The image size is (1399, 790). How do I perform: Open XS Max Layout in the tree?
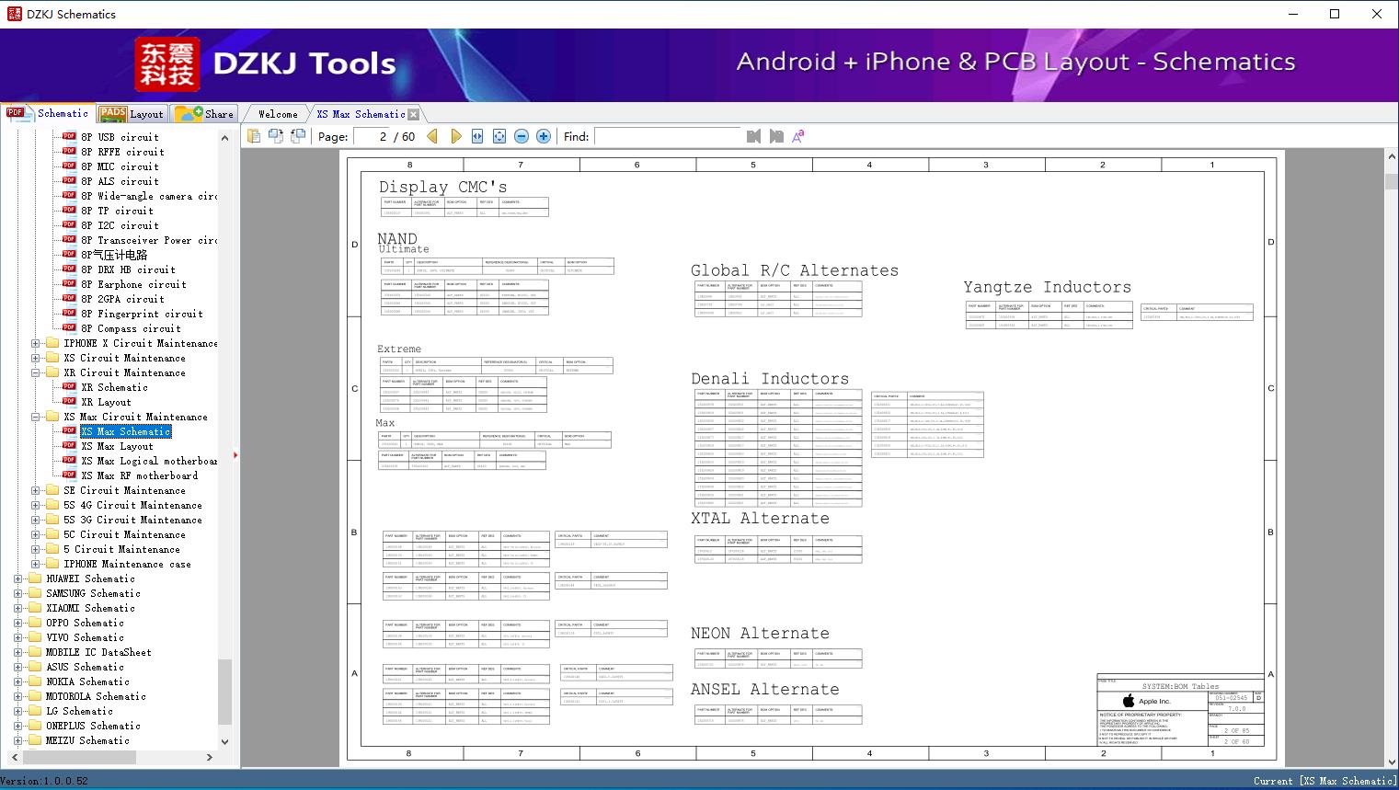click(x=117, y=446)
